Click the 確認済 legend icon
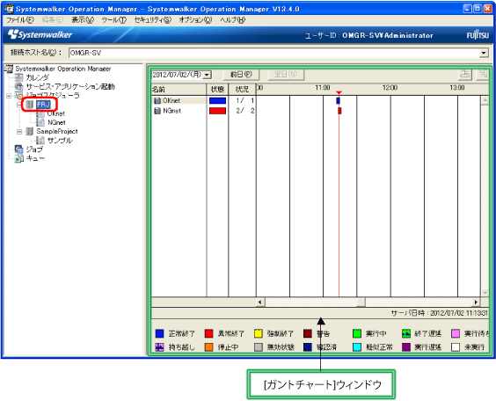The image size is (496, 401). (x=308, y=347)
